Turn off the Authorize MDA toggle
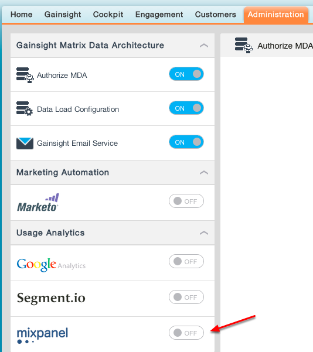Viewport: 313px width, 352px height. tap(186, 74)
